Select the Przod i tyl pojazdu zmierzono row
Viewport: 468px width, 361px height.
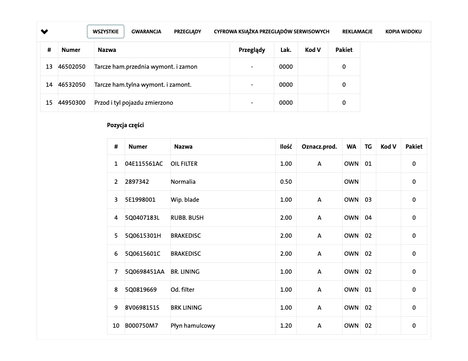pos(134,103)
